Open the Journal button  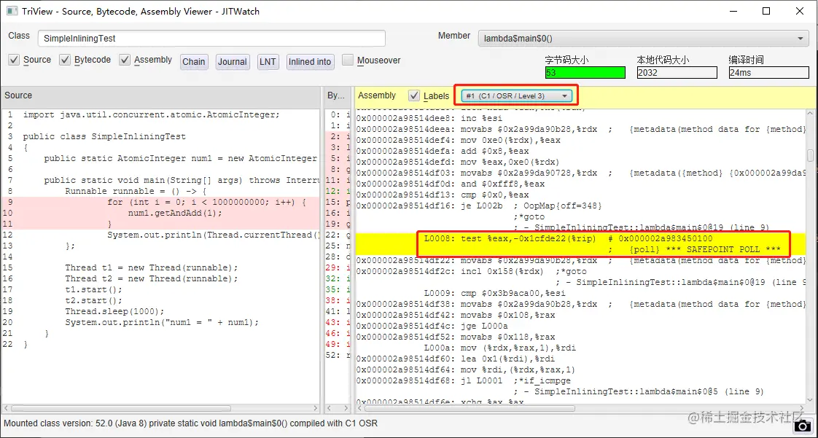click(x=232, y=61)
